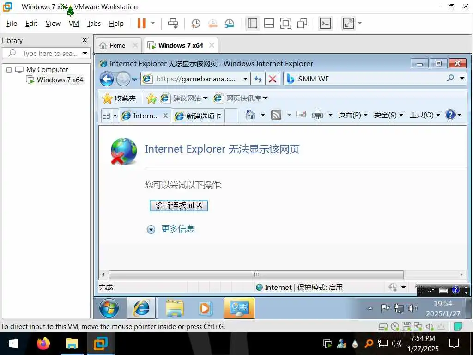Close the Windows 7 x64 tab
473x355 pixels.
(212, 45)
